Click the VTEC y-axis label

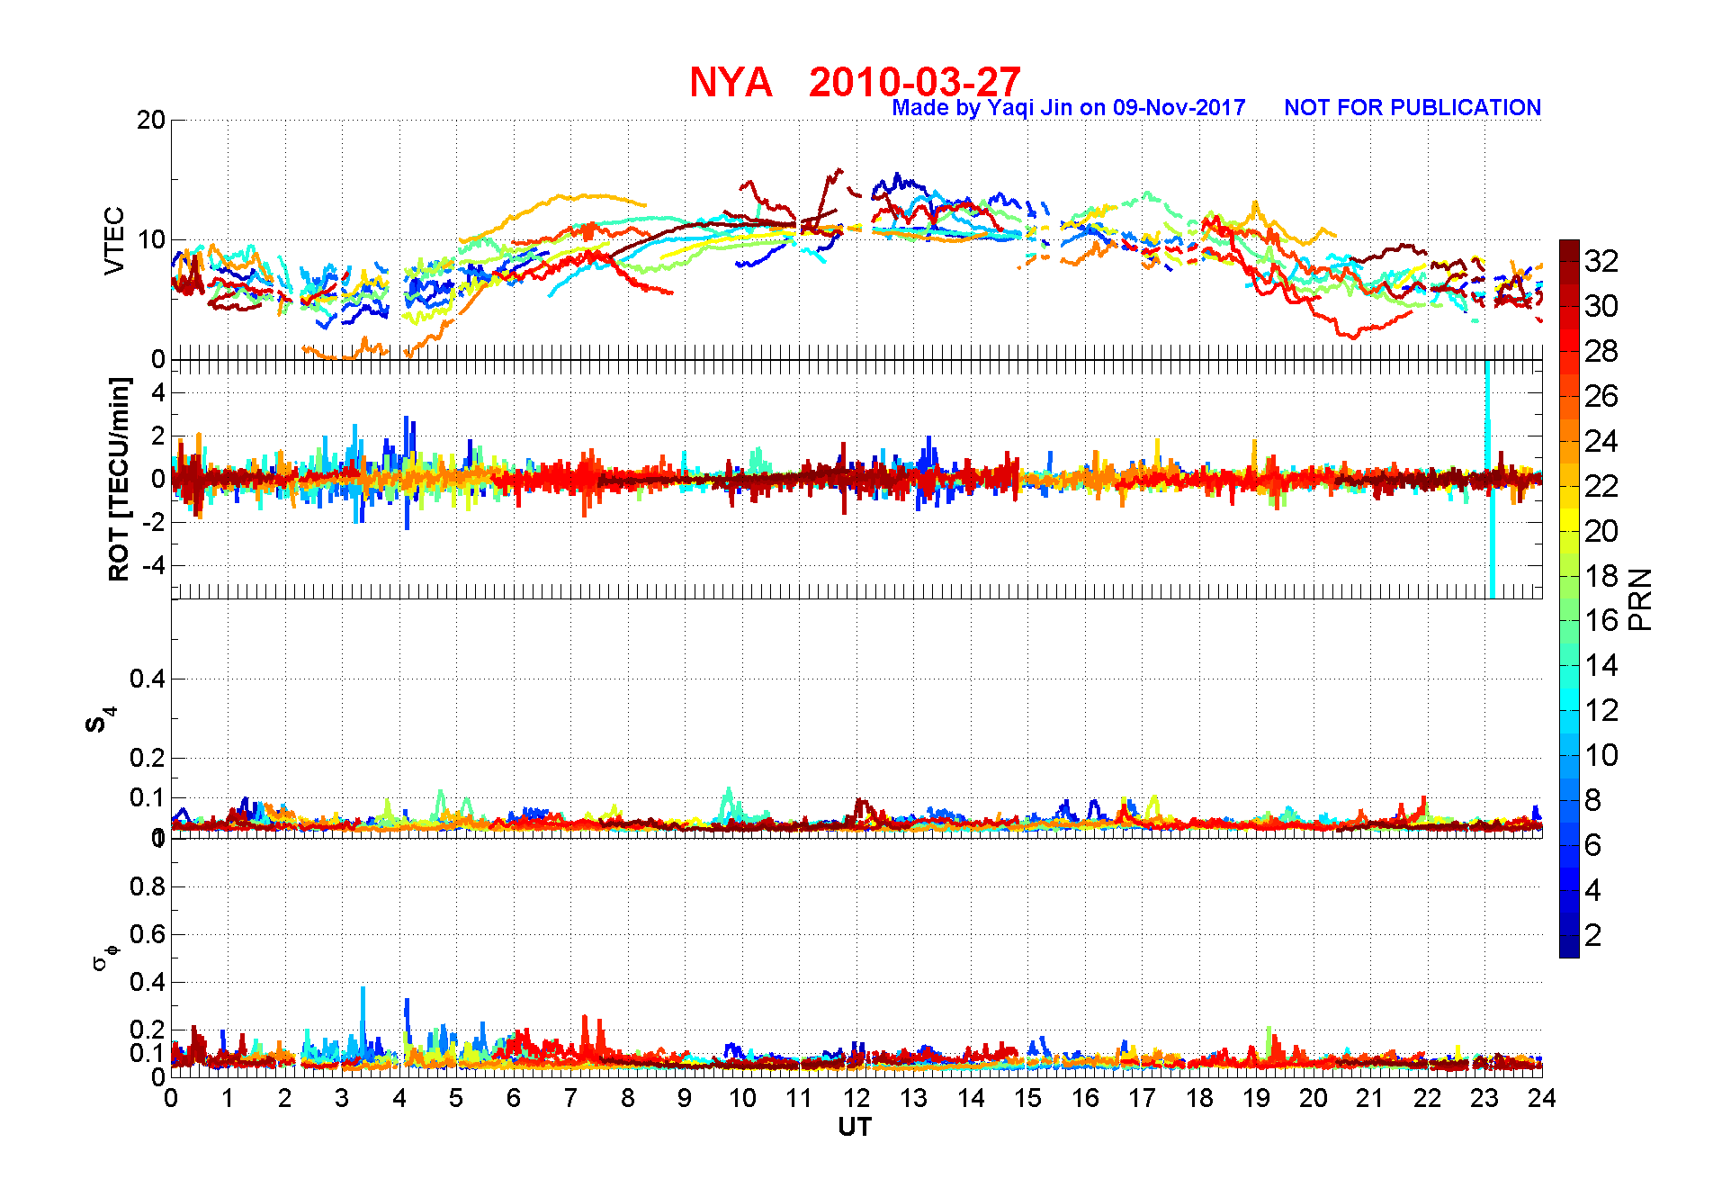(114, 240)
